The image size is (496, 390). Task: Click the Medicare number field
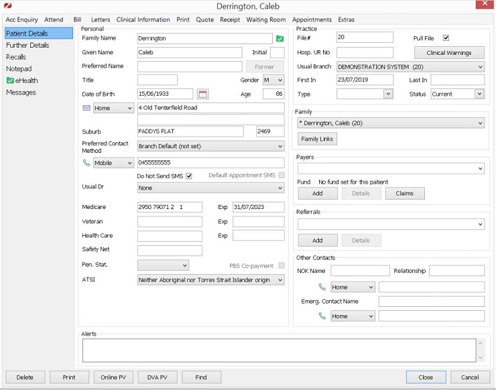click(x=170, y=207)
